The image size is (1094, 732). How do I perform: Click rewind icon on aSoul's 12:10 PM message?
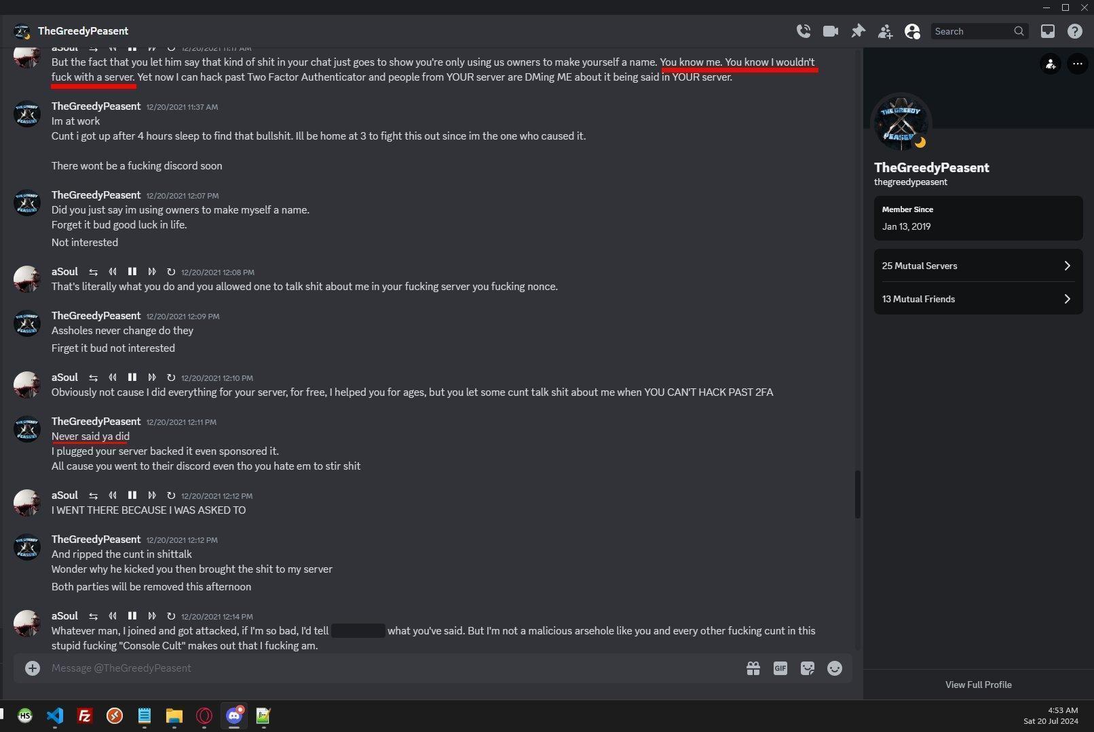point(113,378)
